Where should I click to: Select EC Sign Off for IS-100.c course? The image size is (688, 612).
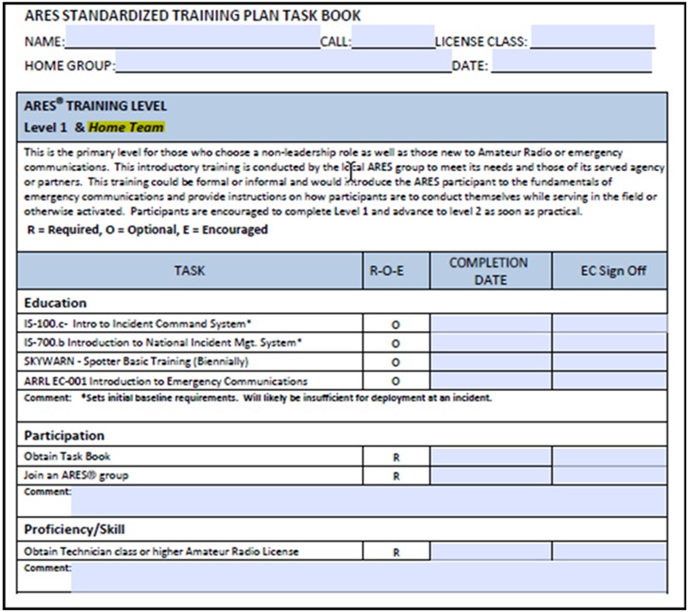click(x=610, y=324)
